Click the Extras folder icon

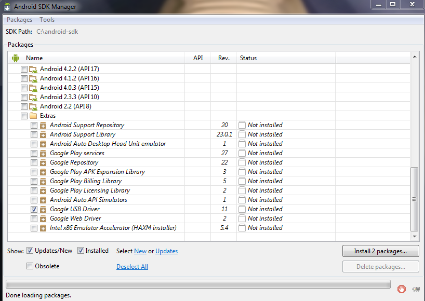point(33,116)
